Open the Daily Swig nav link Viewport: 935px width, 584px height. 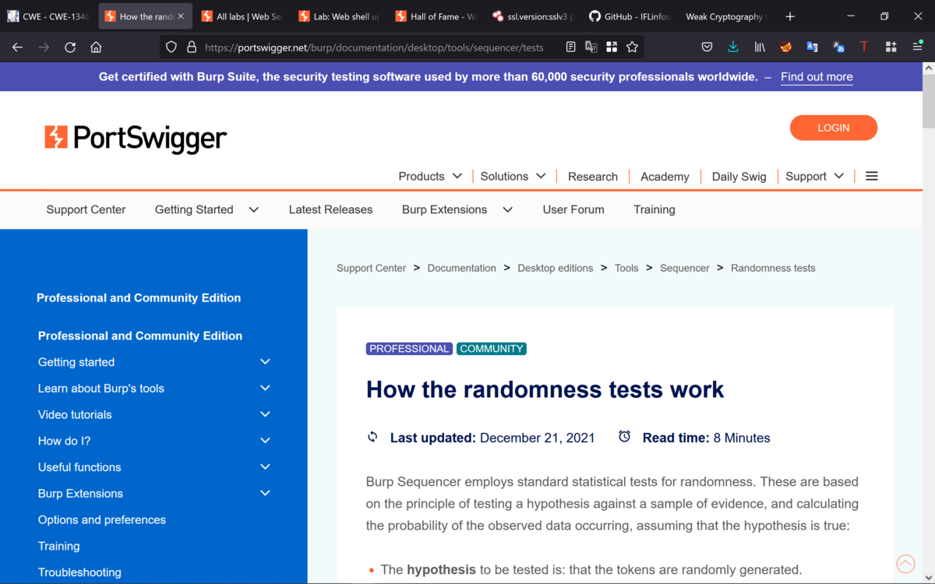point(739,176)
